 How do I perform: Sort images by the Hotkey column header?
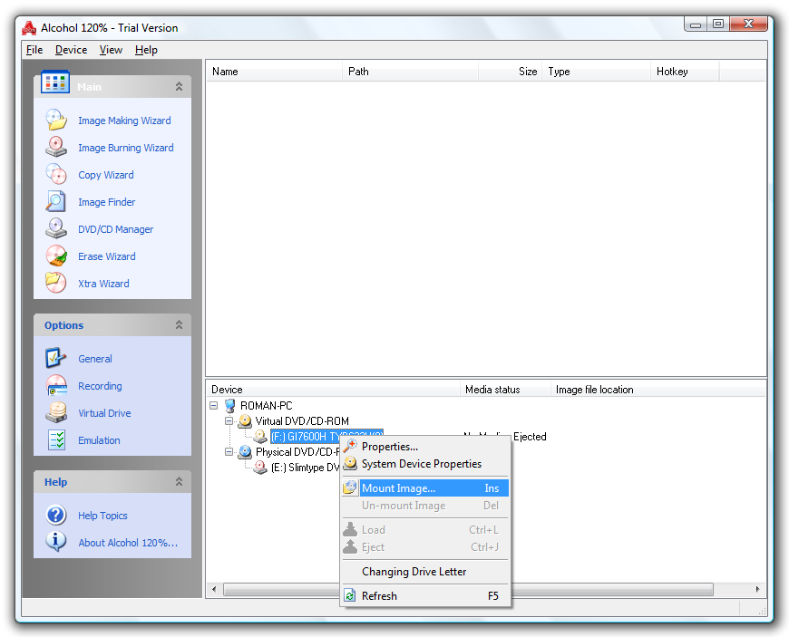(x=685, y=72)
